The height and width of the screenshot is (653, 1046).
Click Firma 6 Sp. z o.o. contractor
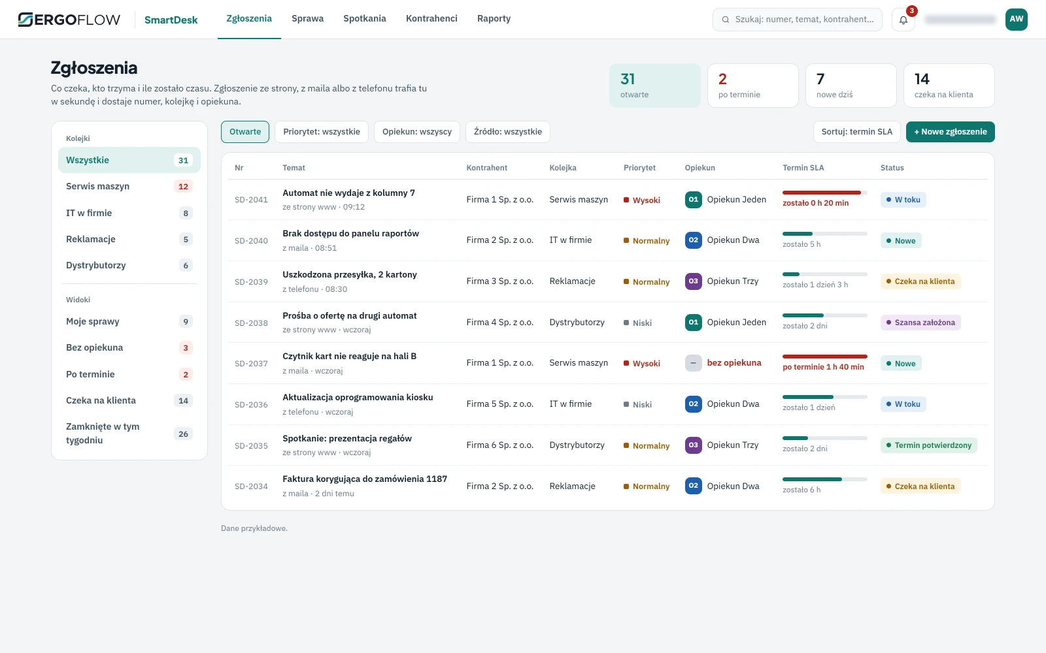point(500,445)
